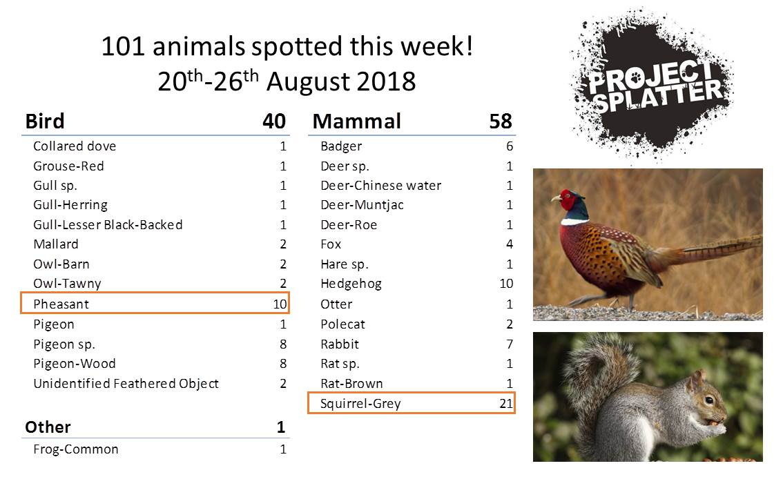Click the Collared dove entry

[x=75, y=146]
